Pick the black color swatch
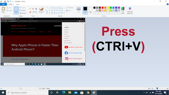 (94, 8)
